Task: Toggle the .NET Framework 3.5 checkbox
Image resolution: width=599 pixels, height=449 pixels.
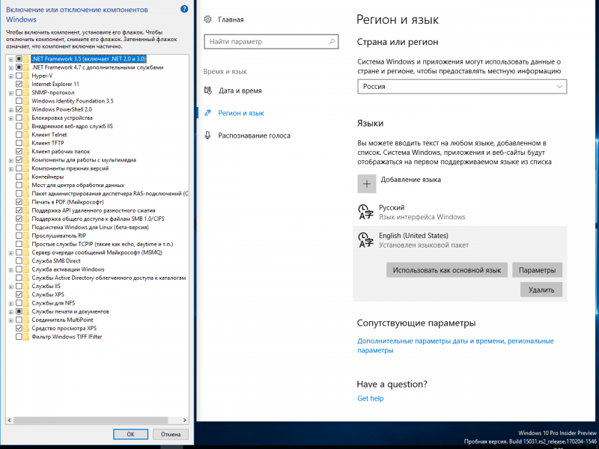Action: click(x=19, y=59)
